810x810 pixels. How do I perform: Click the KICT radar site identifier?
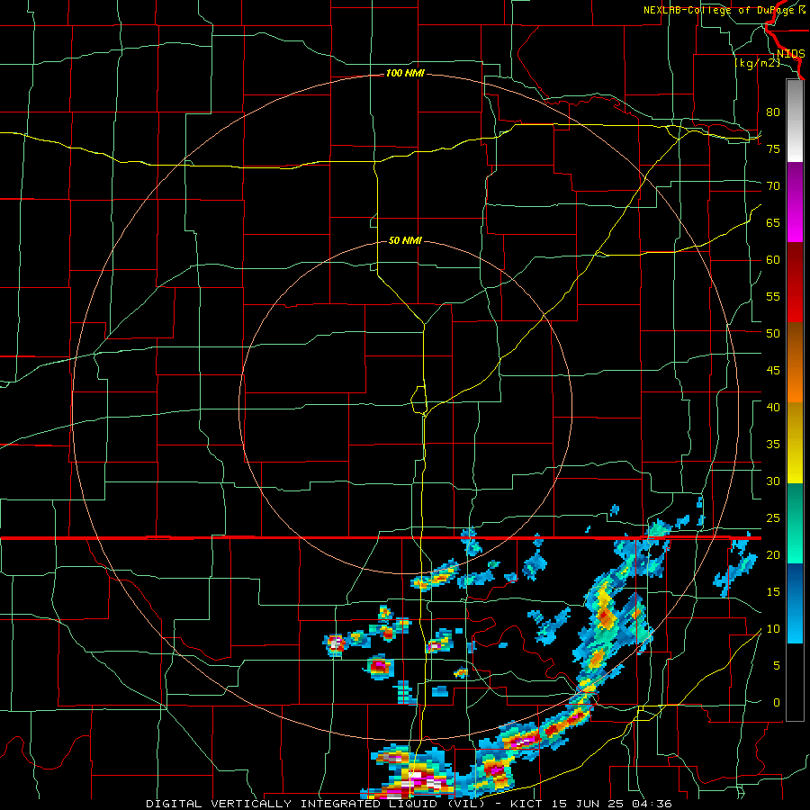pos(527,804)
